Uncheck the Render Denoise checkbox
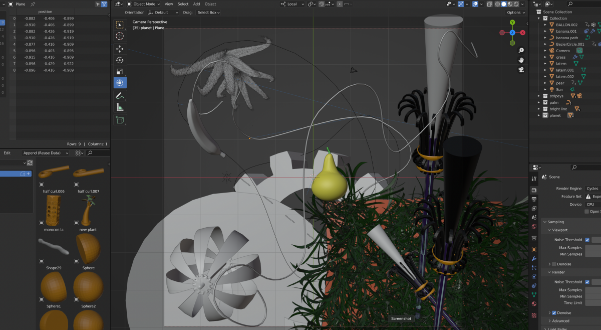The image size is (601, 330). click(x=553, y=313)
